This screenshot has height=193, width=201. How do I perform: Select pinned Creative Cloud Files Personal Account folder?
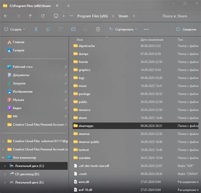coord(36,125)
